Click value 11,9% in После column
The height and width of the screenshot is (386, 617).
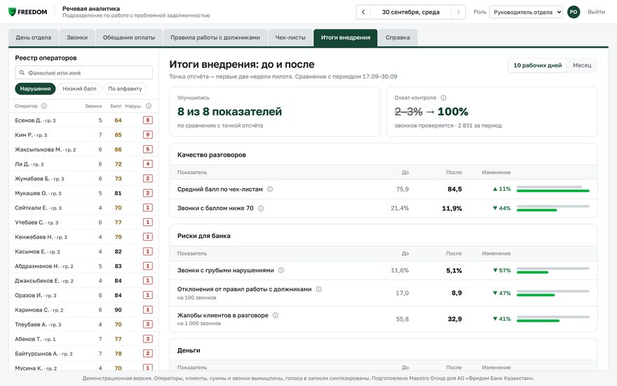tap(452, 208)
